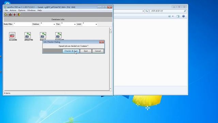Open the Database filter dropdown
Viewport: 218px width, 123px height.
54,24
